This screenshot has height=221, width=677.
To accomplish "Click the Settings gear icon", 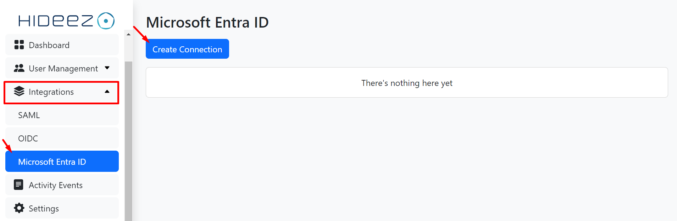I will [19, 208].
